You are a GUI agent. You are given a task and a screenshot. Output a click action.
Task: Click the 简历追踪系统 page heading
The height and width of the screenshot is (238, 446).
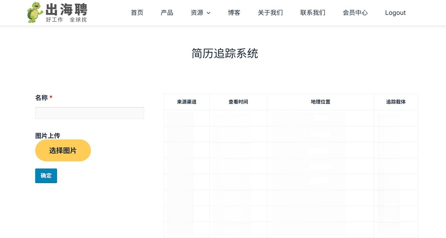pos(225,53)
